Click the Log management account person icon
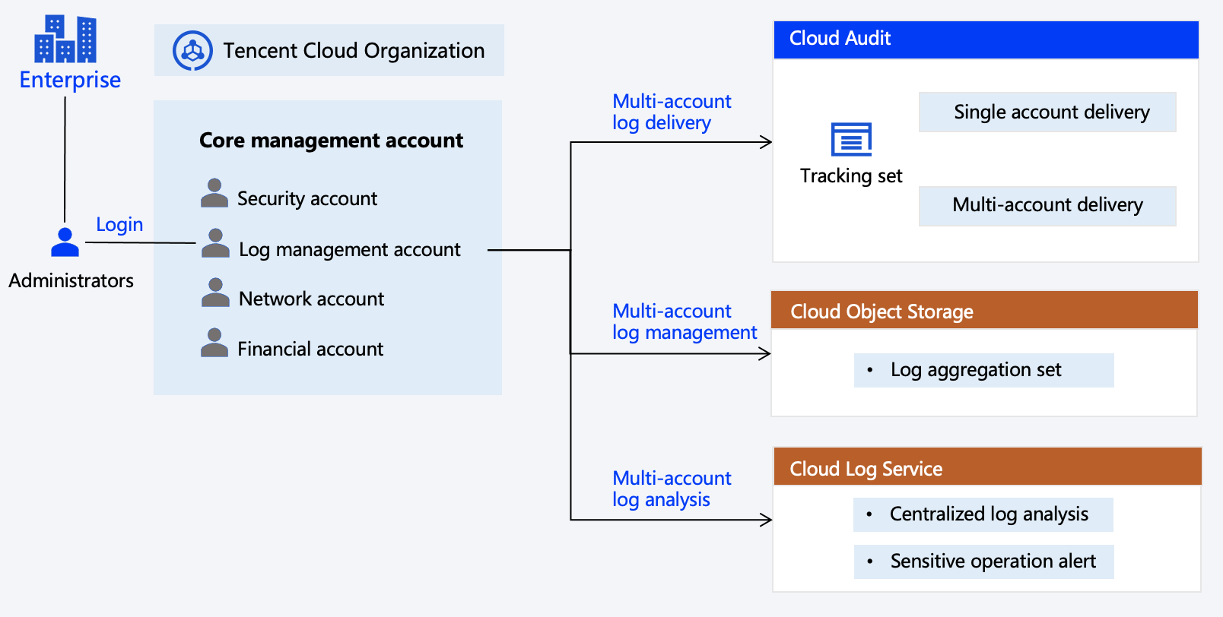 (215, 244)
